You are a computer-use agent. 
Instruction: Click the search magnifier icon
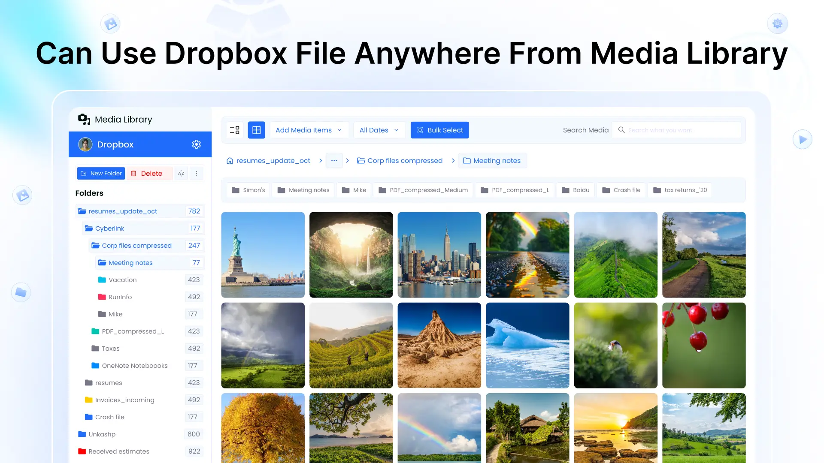click(621, 130)
